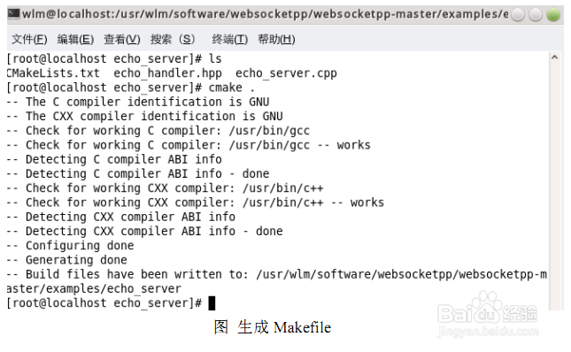Screen dimensions: 571x352
Task: Expand the 搜索(S) menu
Action: [x=173, y=39]
